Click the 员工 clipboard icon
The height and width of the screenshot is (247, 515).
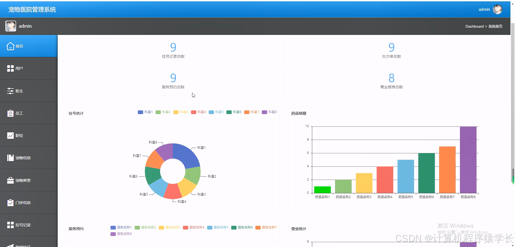10,113
